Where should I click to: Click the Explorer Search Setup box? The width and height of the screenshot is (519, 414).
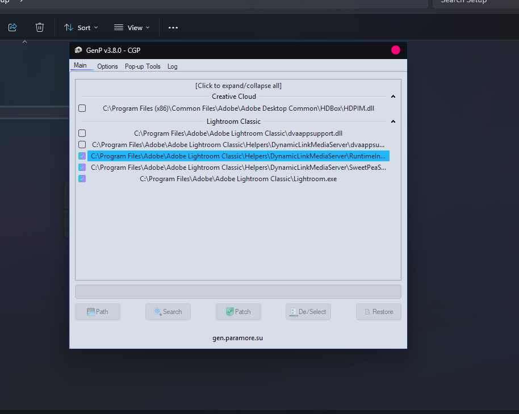click(476, 3)
